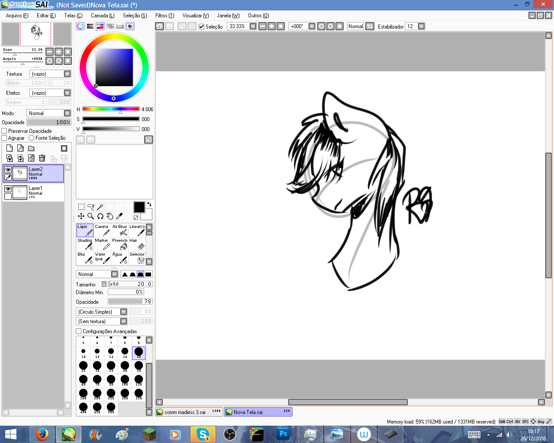554x443 pixels.
Task: Open the Filtros menu
Action: coord(164,16)
